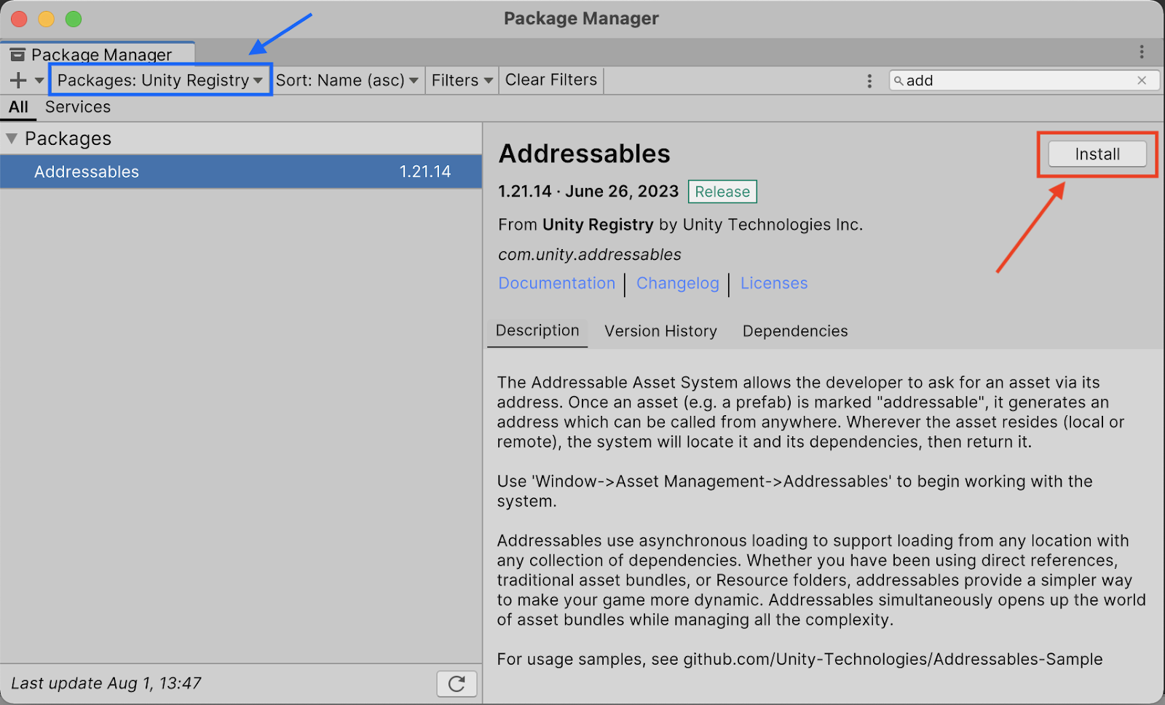The height and width of the screenshot is (705, 1165).
Task: Click the Package Manager tab icon
Action: coord(17,55)
